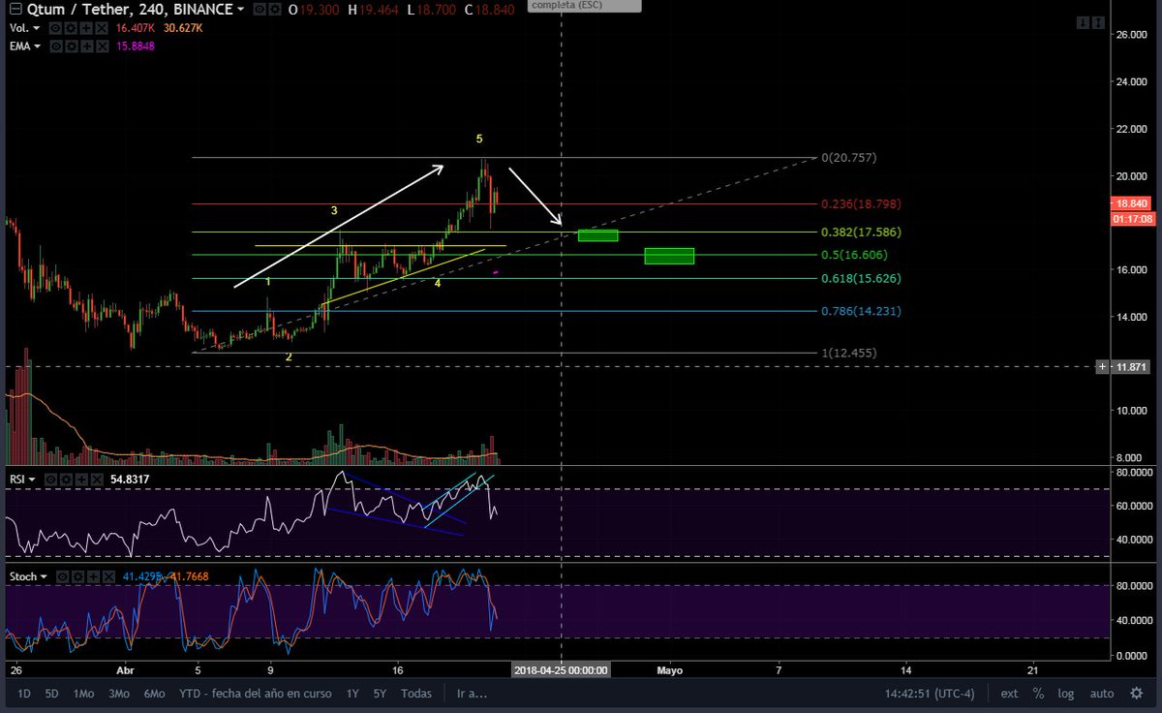Click plus icon on the RSI indicator
The image size is (1162, 713).
point(81,480)
